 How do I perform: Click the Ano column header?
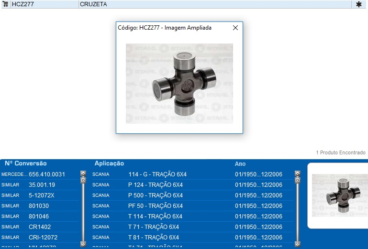[240, 164]
